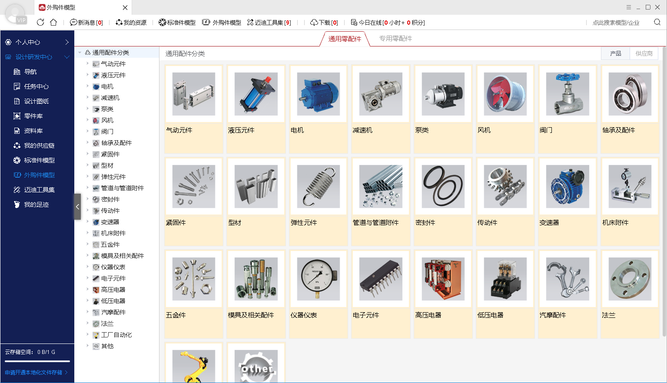
Task: Open 新消息 messages
Action: tap(86, 23)
